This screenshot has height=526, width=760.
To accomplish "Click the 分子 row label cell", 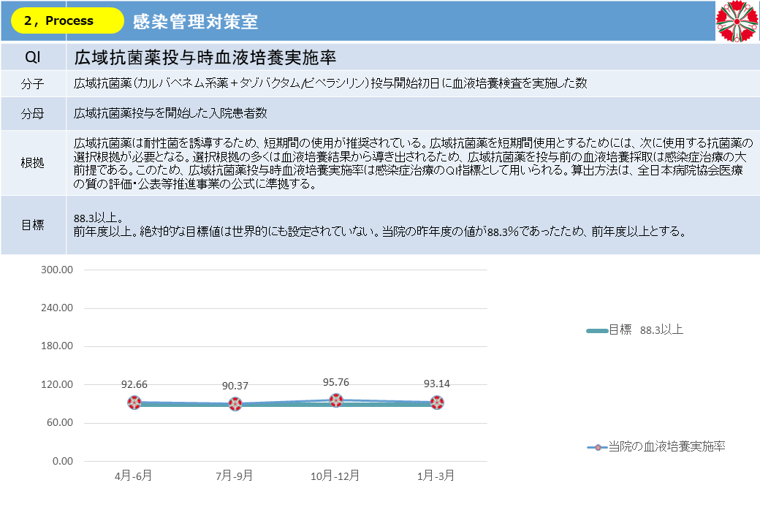I will [x=33, y=83].
